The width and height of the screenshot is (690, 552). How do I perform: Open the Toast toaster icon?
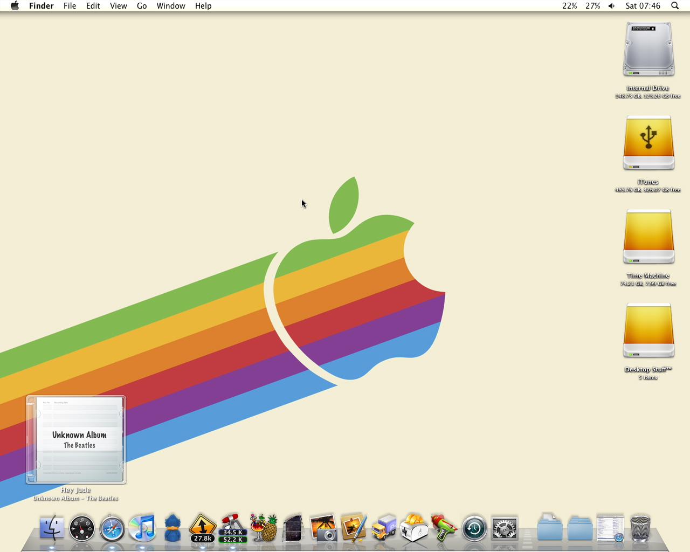414,528
